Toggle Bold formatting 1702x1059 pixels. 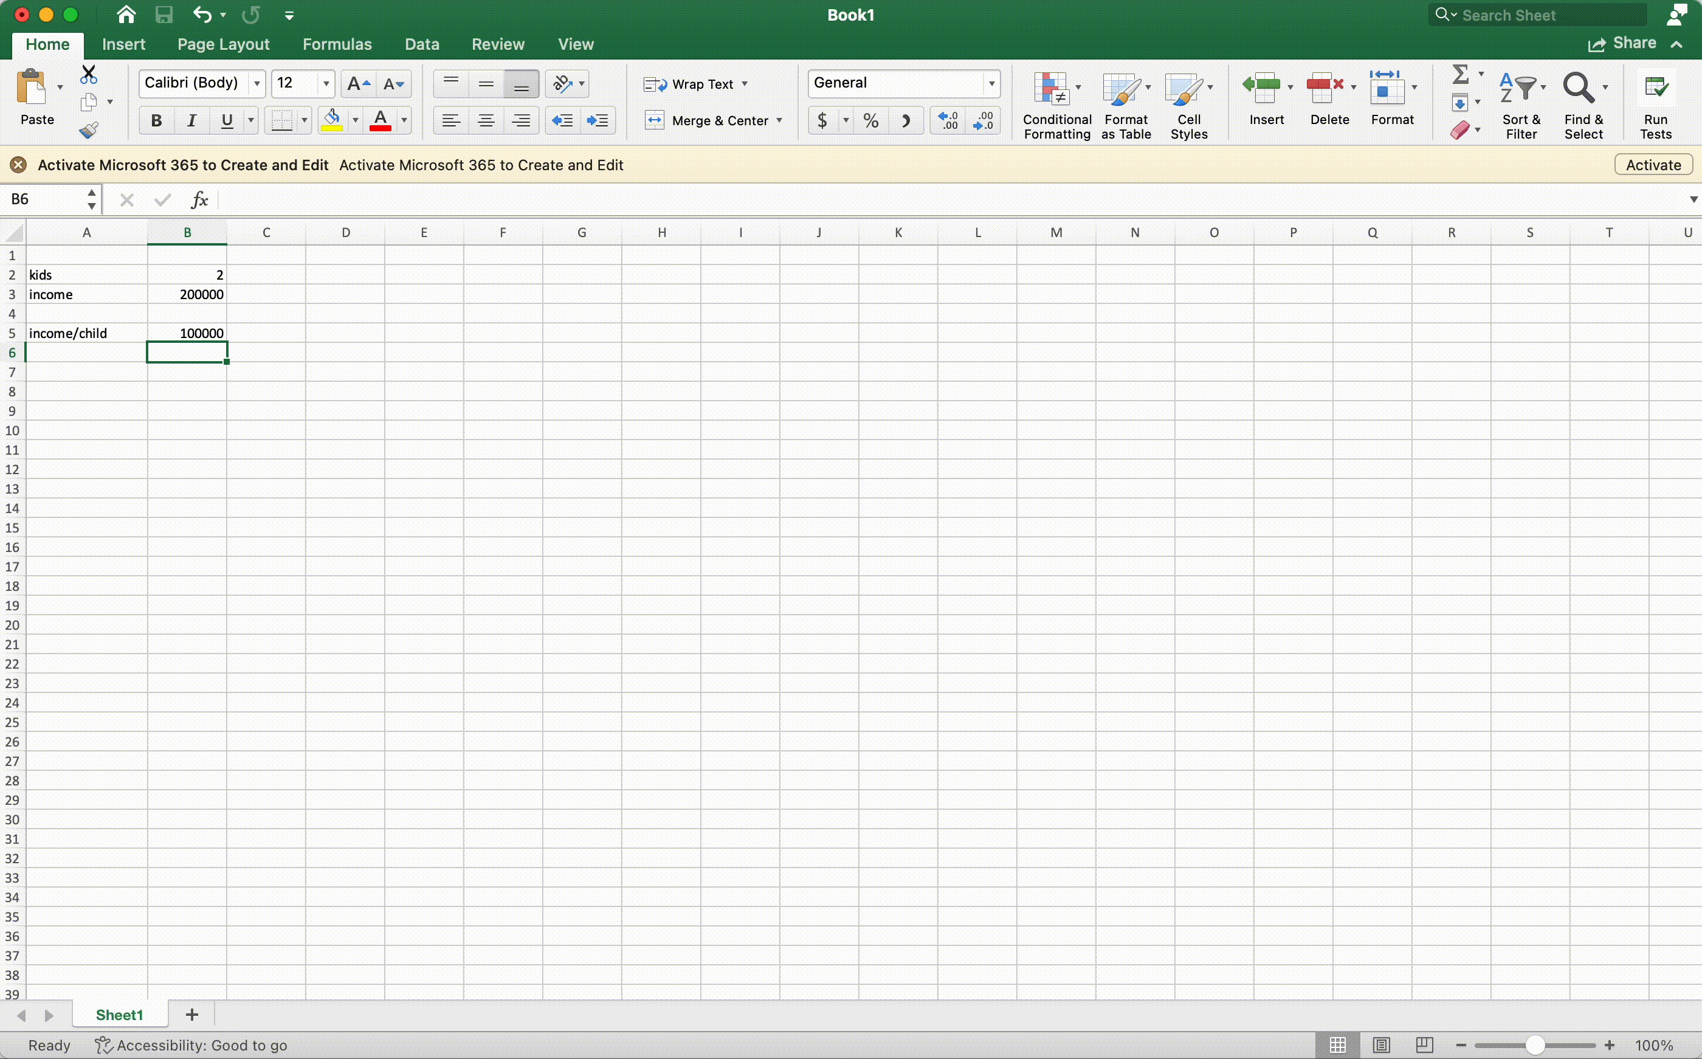click(x=156, y=121)
